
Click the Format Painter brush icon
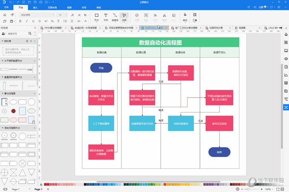click(x=12, y=15)
